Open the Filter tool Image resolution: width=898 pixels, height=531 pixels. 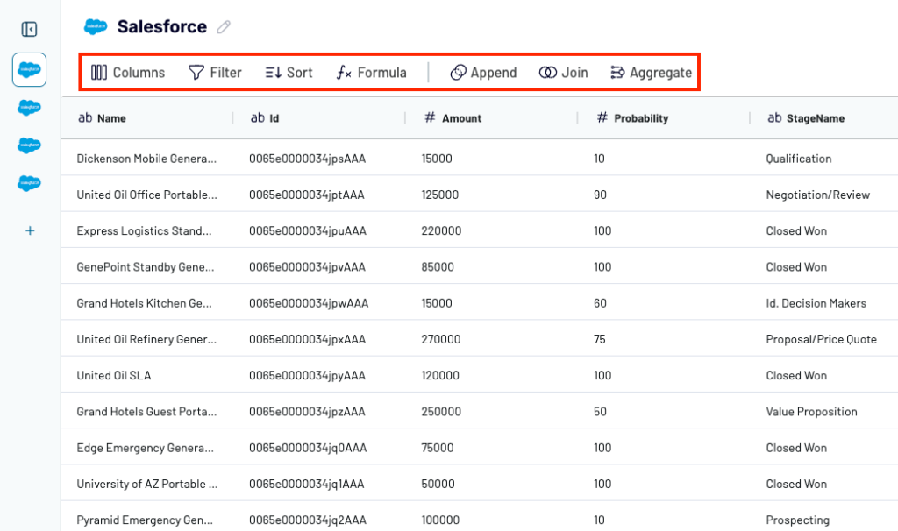coord(215,73)
